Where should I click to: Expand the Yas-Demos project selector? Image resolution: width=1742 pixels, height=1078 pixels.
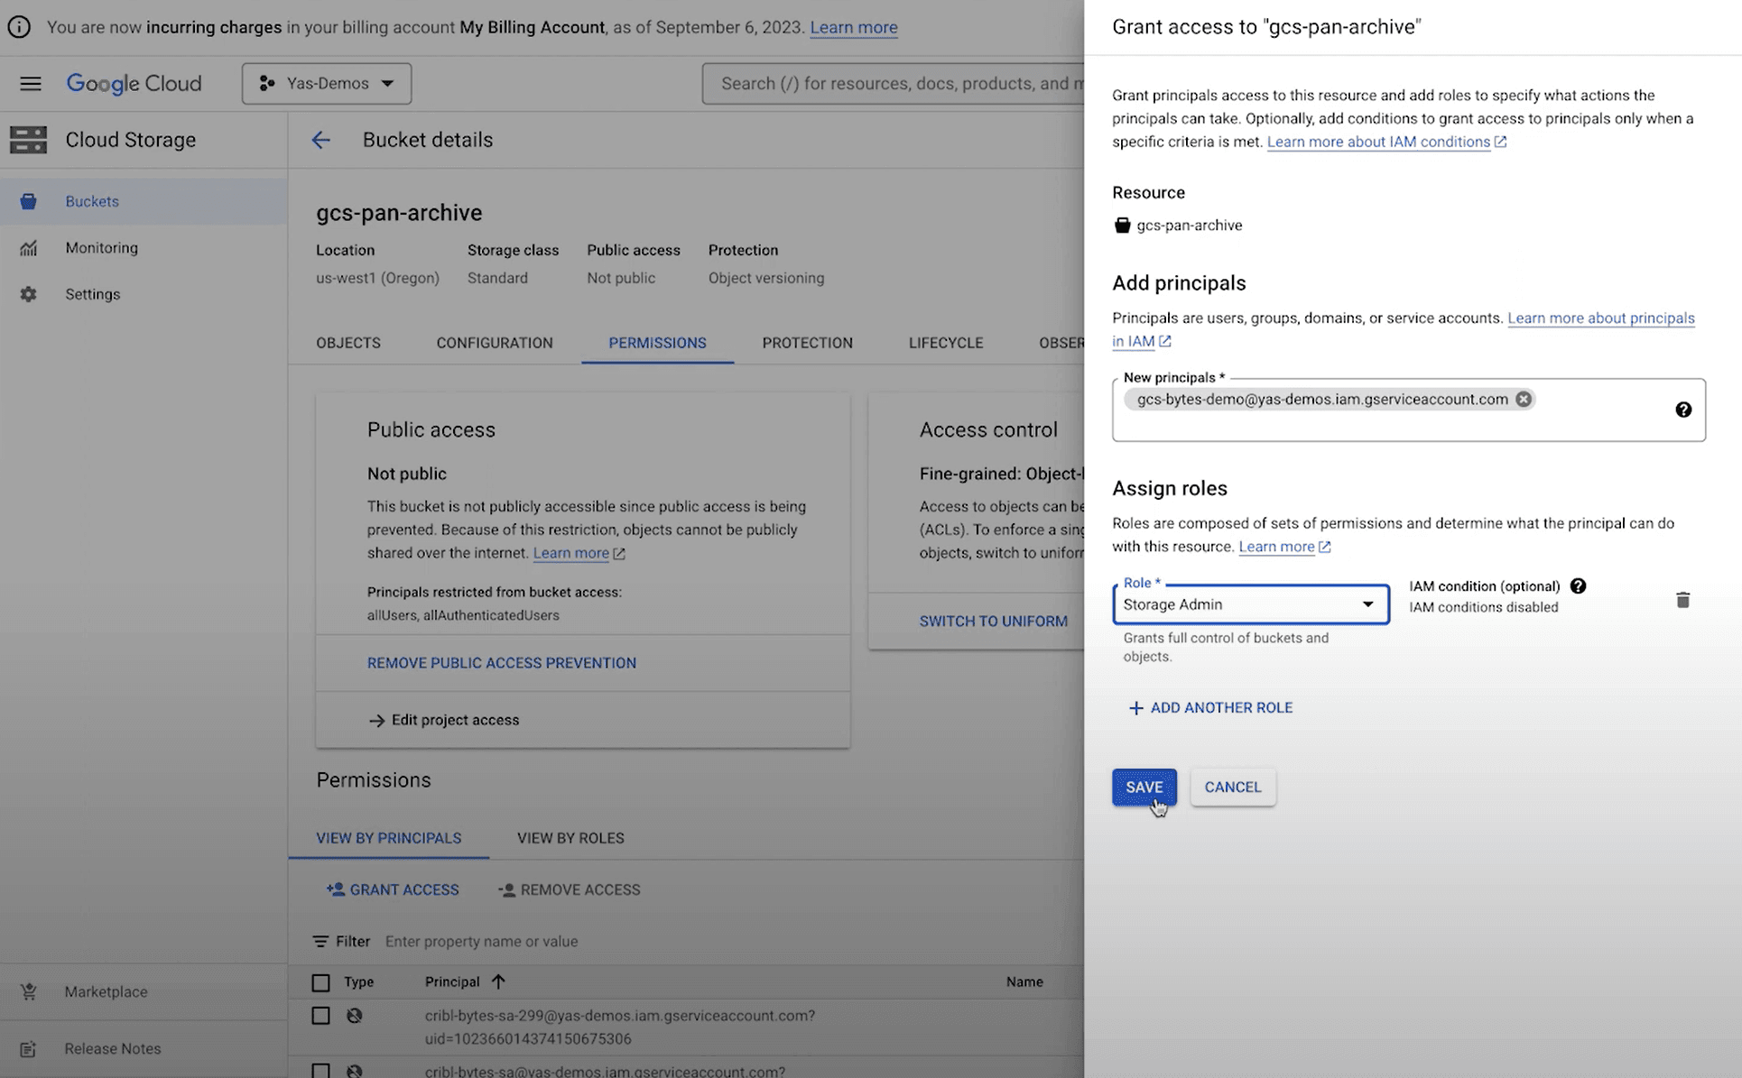327,83
